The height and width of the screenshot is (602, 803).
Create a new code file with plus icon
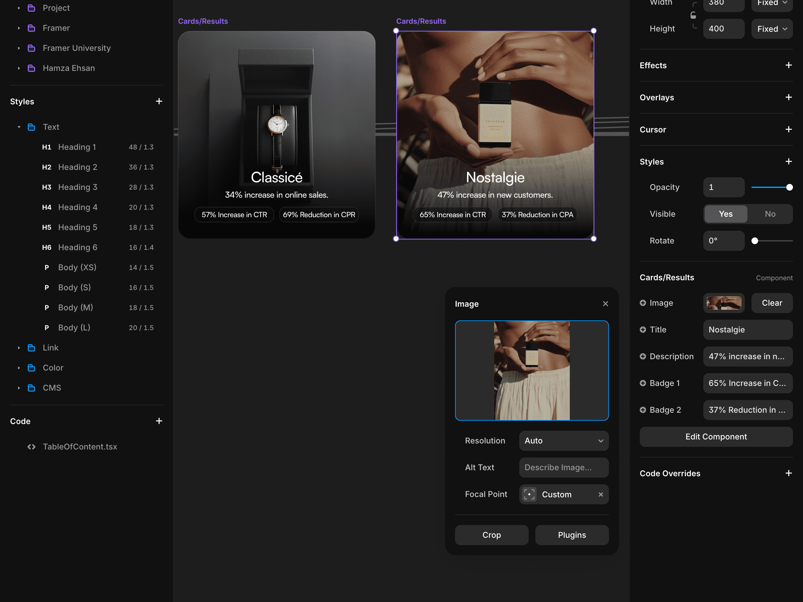159,421
